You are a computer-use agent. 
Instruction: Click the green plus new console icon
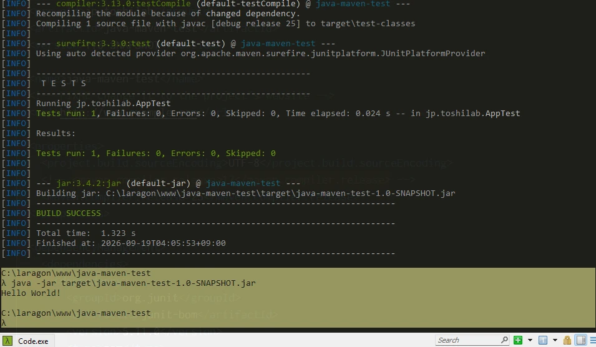518,340
